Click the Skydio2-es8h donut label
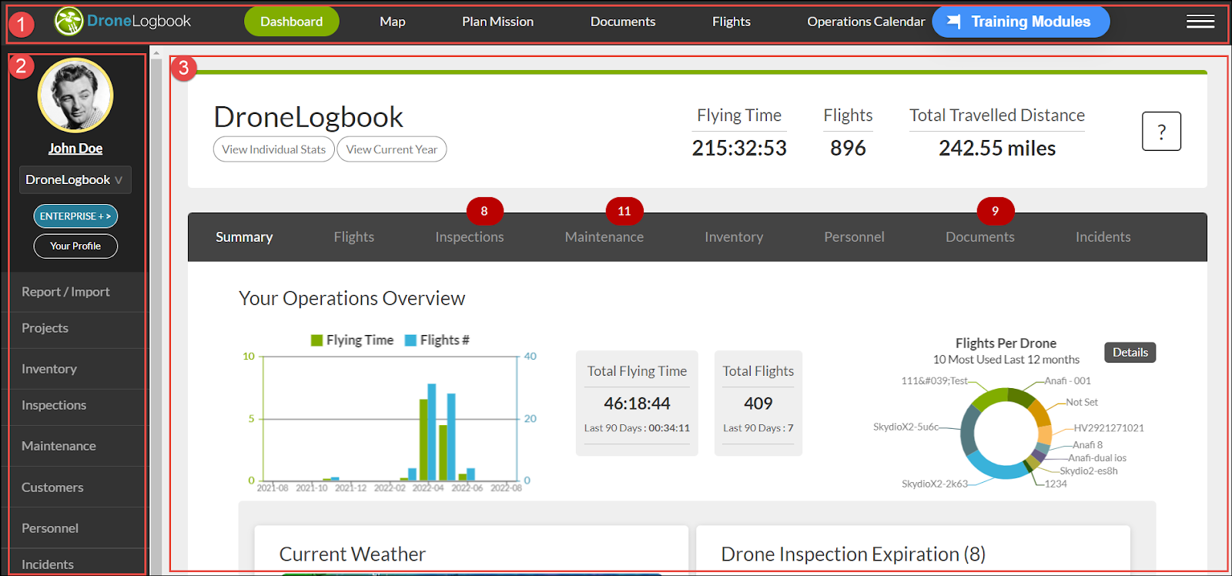The width and height of the screenshot is (1232, 576). coord(1089,471)
